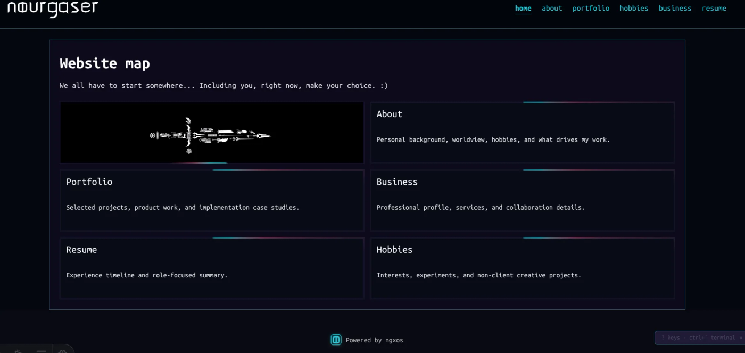
Task: Dismiss the keyboard hints bar with ×
Action: coord(741,338)
